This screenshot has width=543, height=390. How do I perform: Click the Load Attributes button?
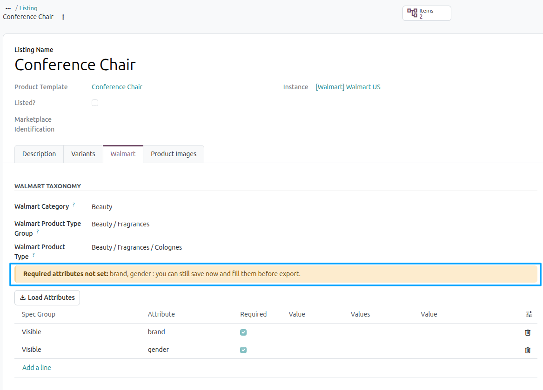[x=47, y=297]
